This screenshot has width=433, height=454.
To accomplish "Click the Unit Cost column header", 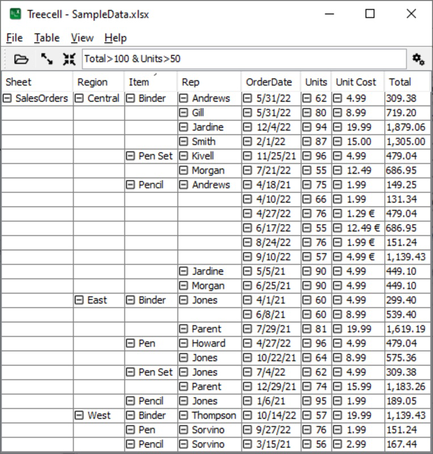I will click(x=358, y=82).
